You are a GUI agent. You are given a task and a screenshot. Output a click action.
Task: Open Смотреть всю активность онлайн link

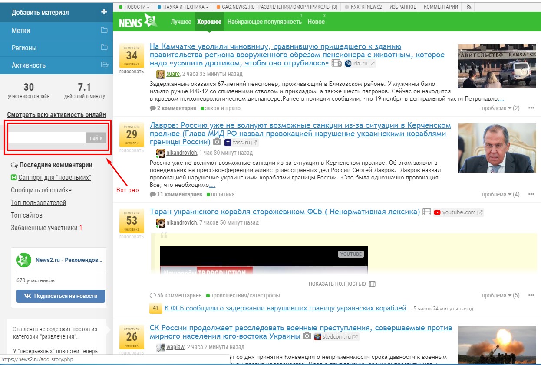point(56,115)
